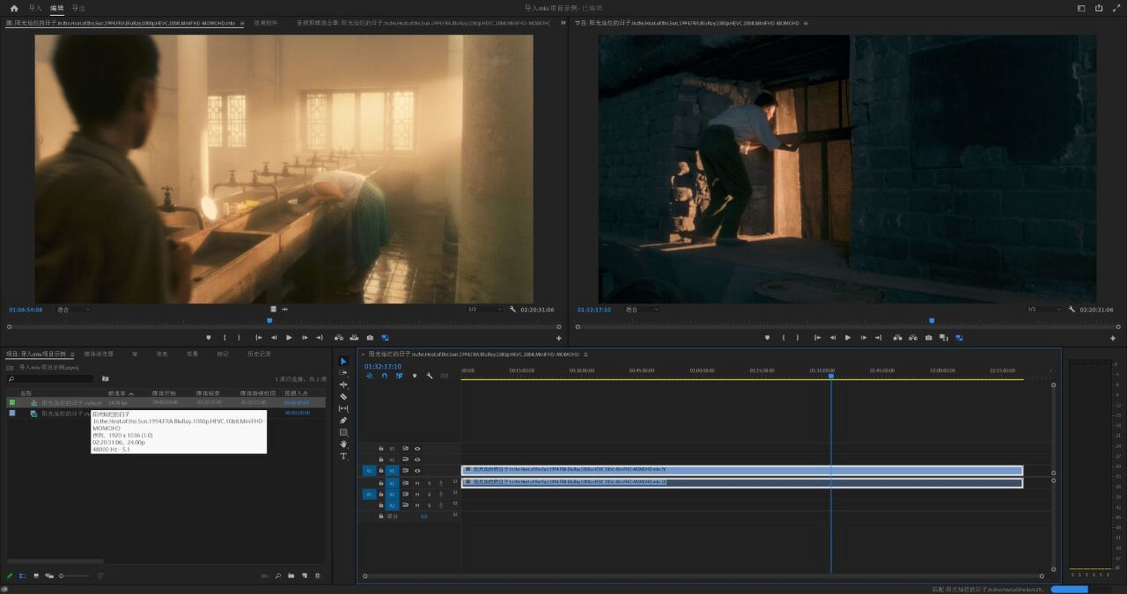Switch to the 导出 workspace tab
This screenshot has height=594, width=1127.
78,8
